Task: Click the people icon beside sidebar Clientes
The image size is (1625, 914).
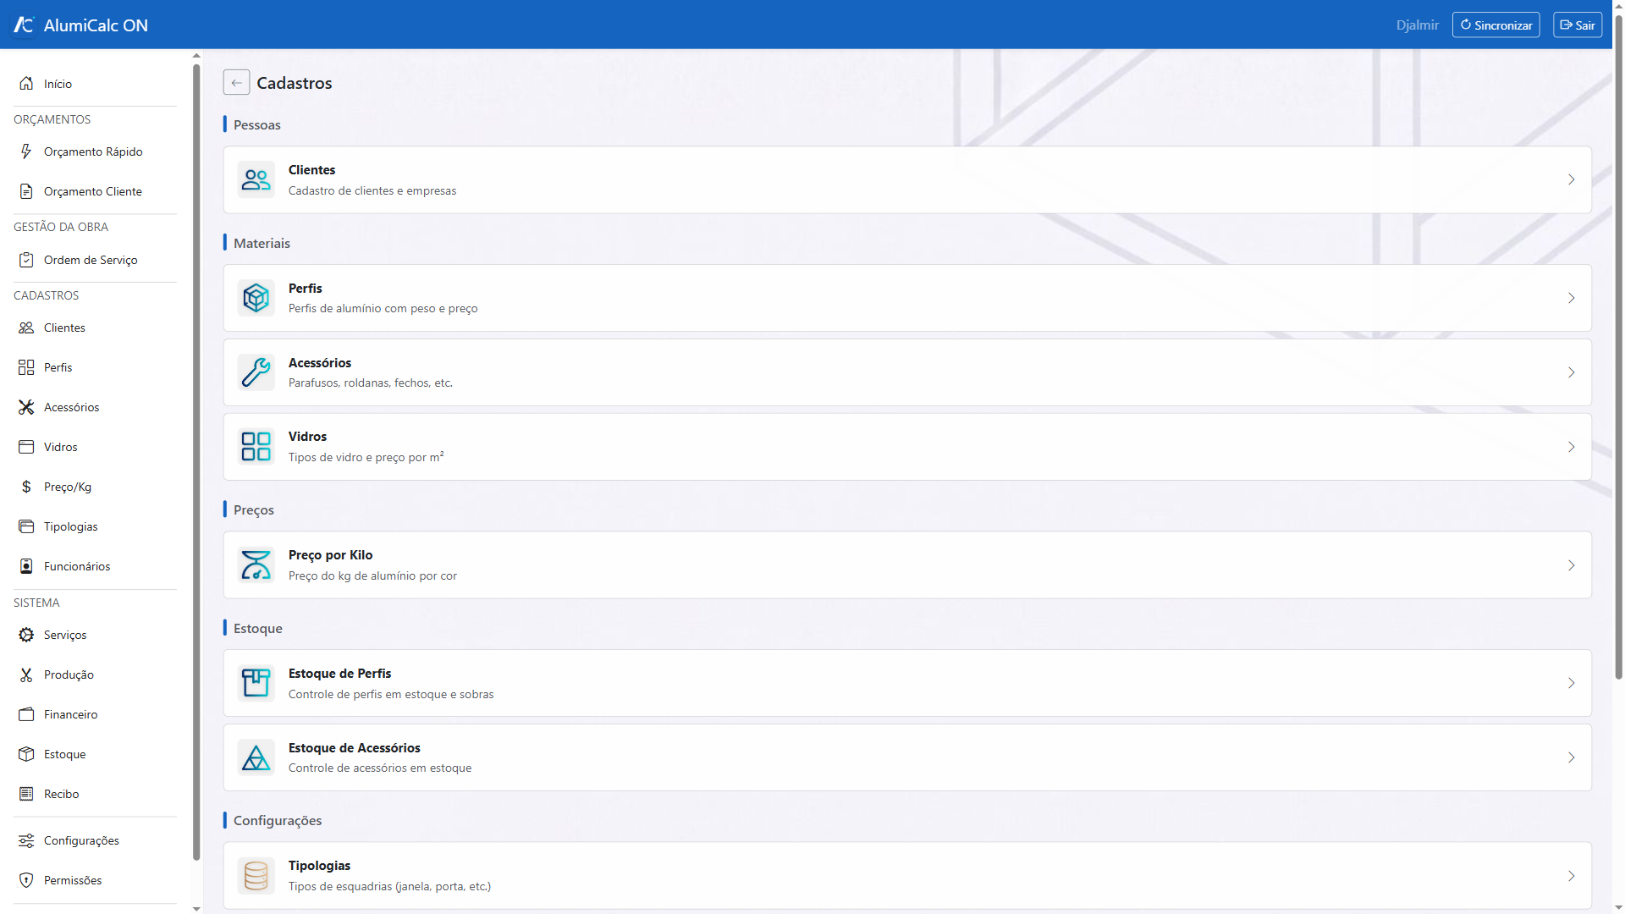Action: point(26,328)
